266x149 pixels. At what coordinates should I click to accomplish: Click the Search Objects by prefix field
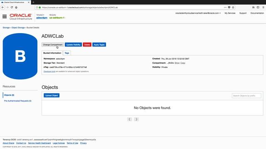click(x=246, y=96)
